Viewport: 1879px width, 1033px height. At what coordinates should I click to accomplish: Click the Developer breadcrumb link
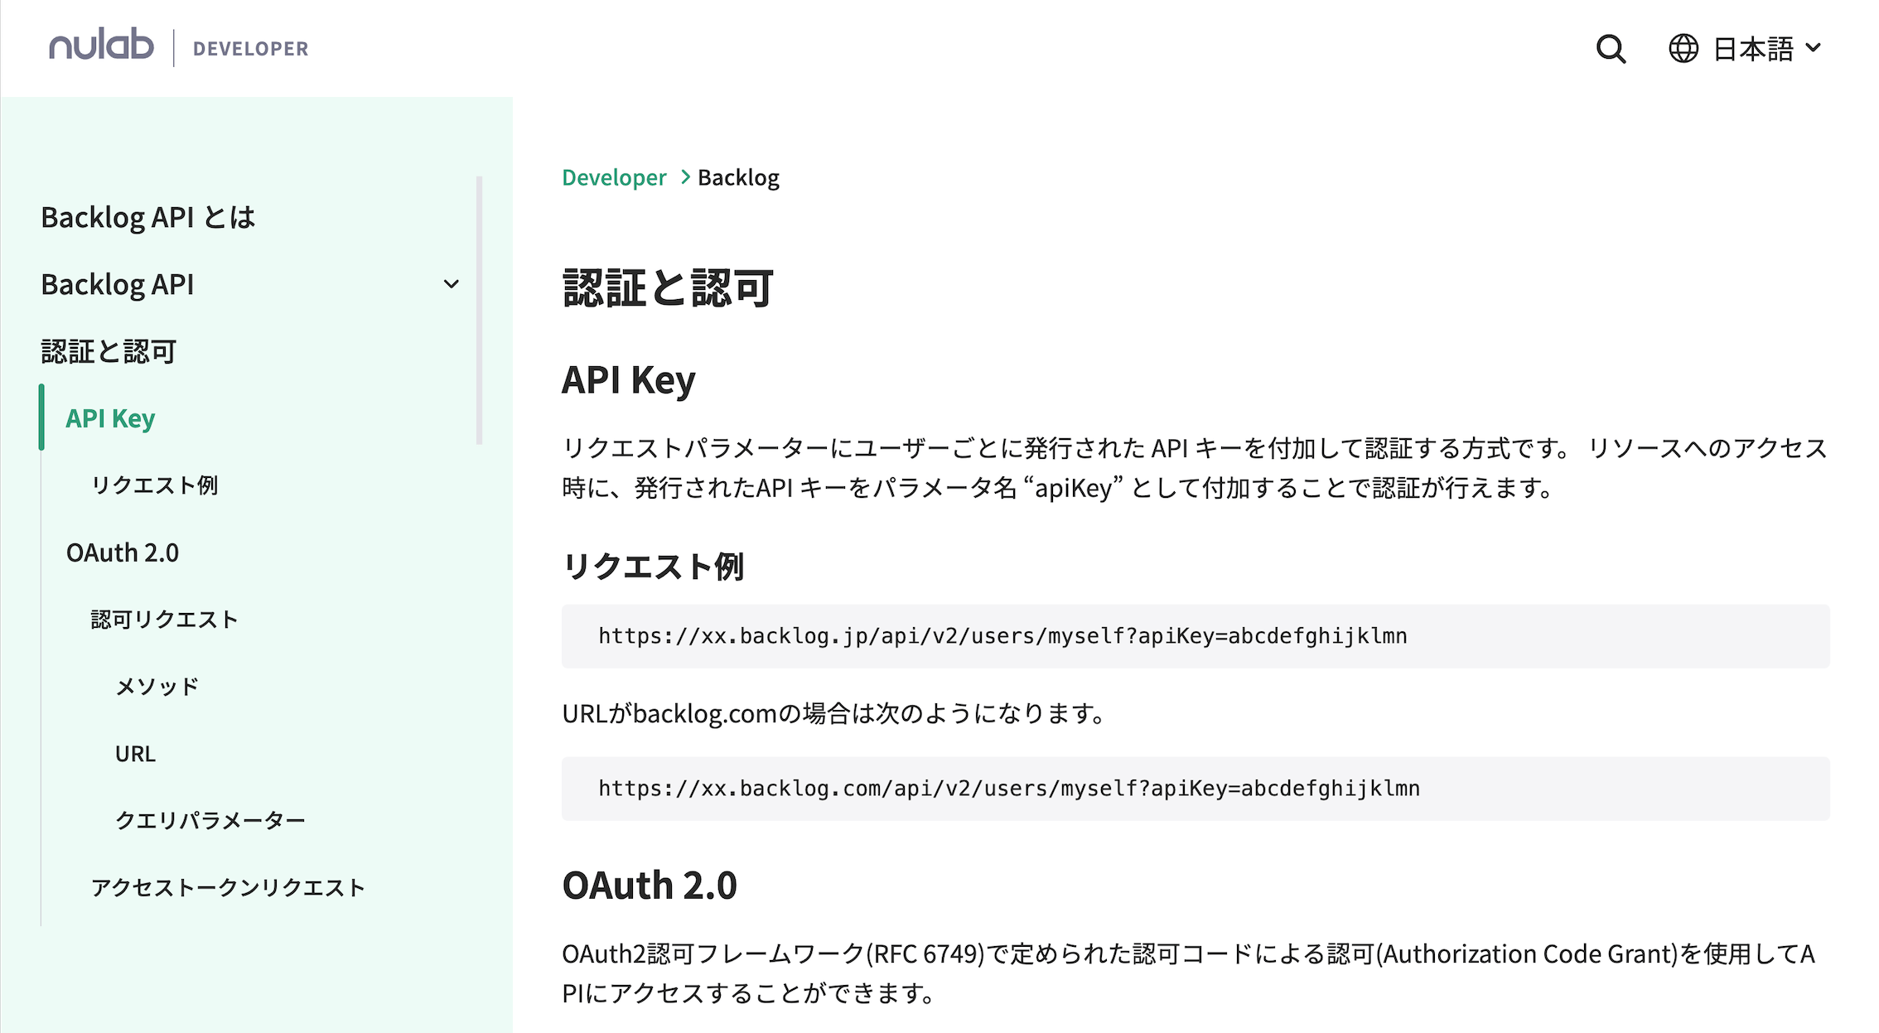tap(613, 178)
